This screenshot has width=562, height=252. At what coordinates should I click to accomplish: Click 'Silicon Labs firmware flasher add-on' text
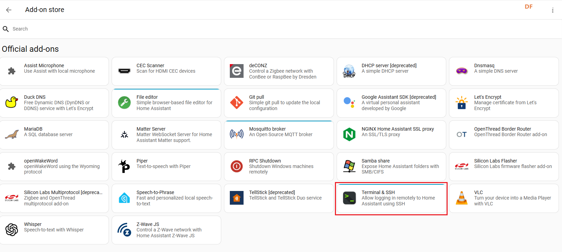pyautogui.click(x=513, y=166)
